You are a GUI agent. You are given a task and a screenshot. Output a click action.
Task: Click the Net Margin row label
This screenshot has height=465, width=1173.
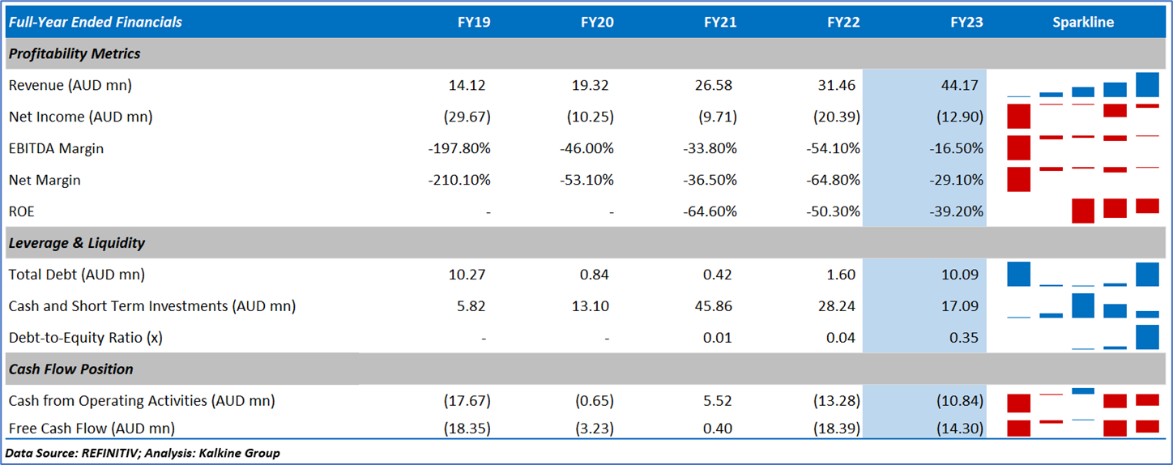coord(45,180)
